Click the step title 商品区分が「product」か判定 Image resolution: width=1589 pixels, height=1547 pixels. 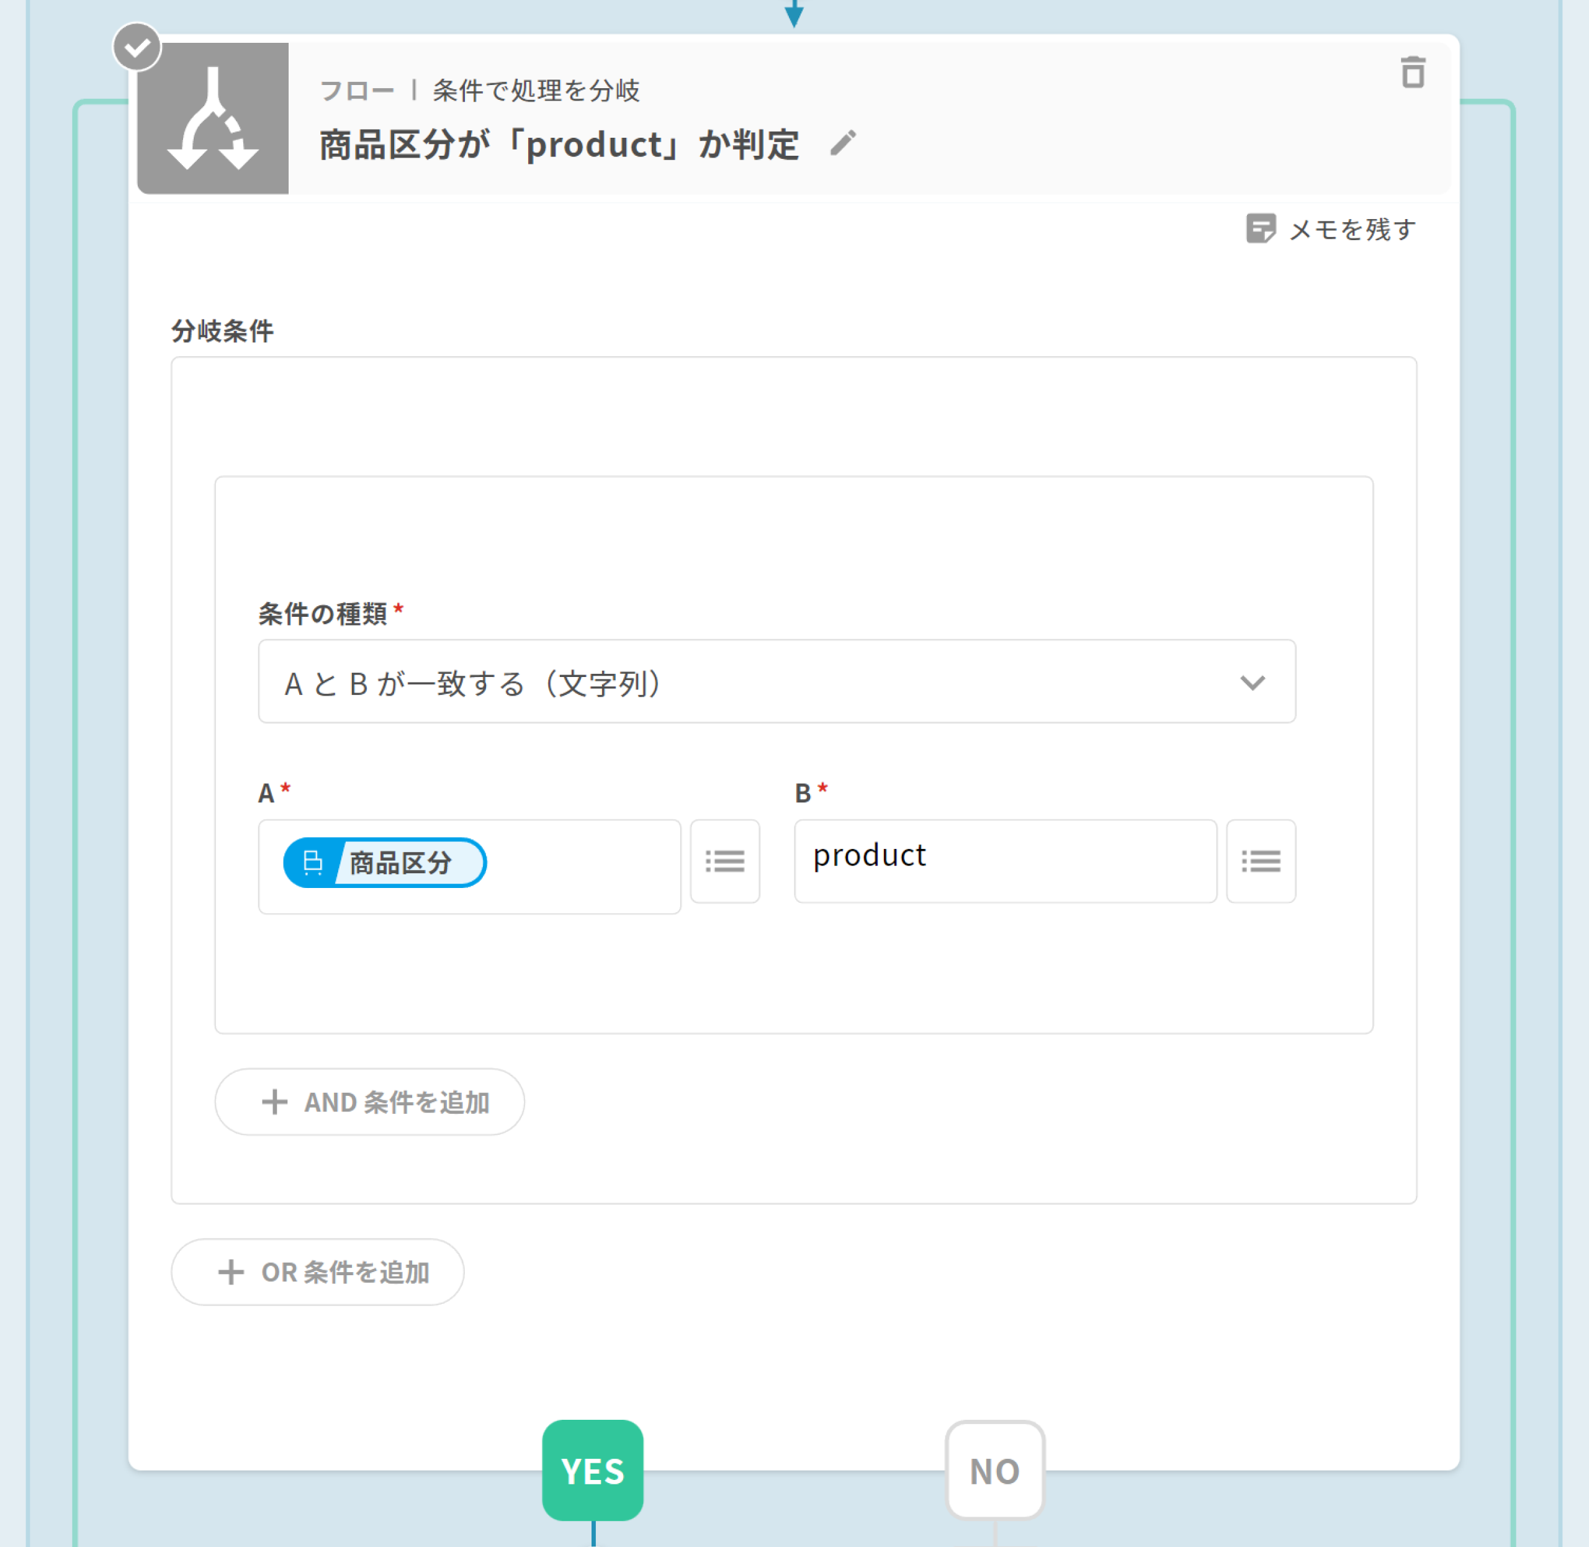(559, 145)
